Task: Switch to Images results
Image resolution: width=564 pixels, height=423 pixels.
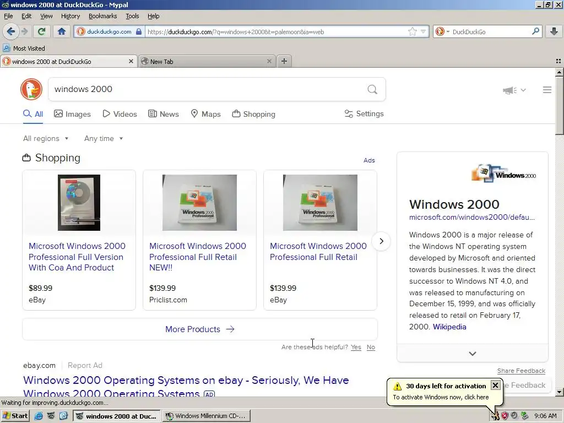Action: [72, 114]
